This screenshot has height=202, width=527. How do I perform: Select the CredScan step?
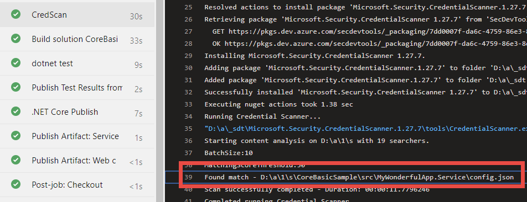tap(77, 15)
